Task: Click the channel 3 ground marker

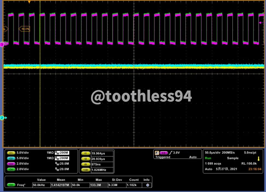Action: tap(2, 45)
